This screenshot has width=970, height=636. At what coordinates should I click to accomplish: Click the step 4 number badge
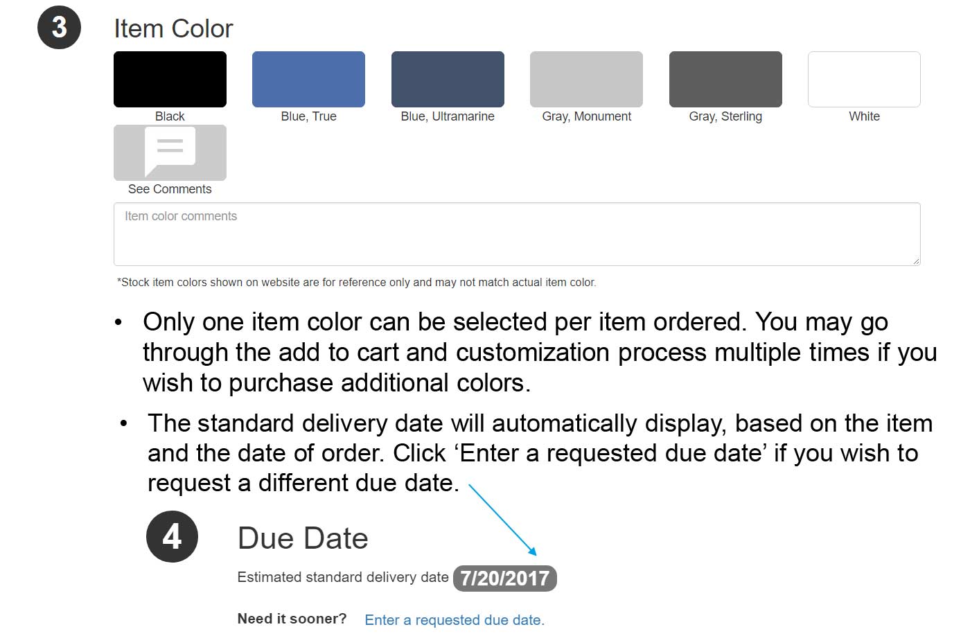[x=172, y=536]
